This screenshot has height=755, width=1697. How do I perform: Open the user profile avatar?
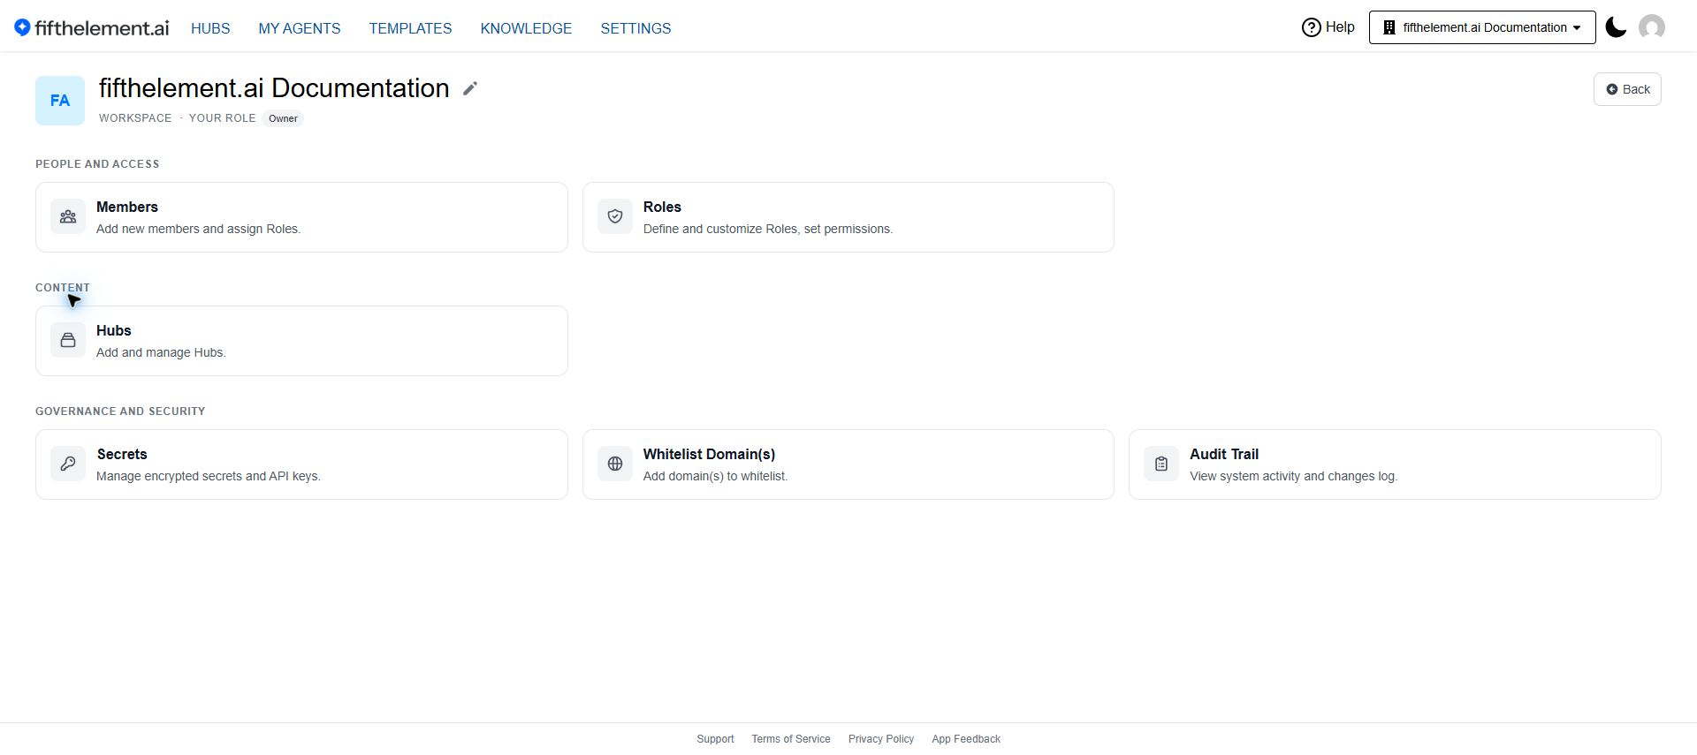point(1652,27)
